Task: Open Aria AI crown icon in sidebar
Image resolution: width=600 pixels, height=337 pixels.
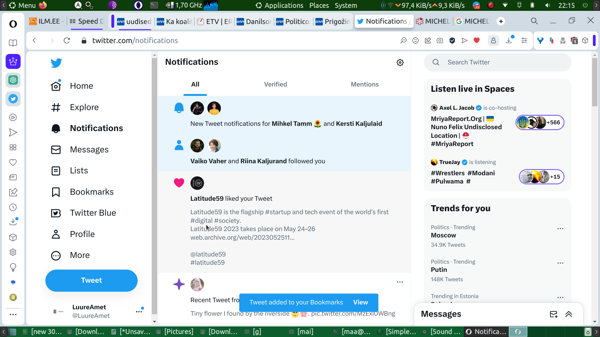Action: [x=13, y=61]
